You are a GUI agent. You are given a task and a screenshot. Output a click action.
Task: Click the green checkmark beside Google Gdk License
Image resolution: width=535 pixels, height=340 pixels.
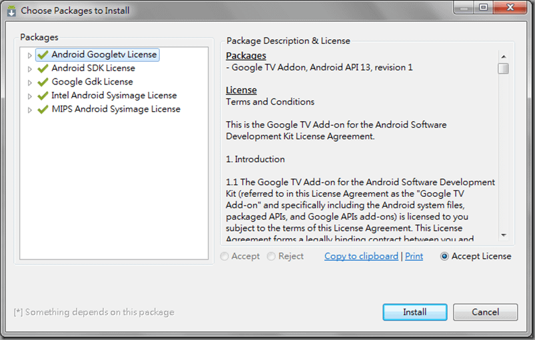[x=43, y=82]
